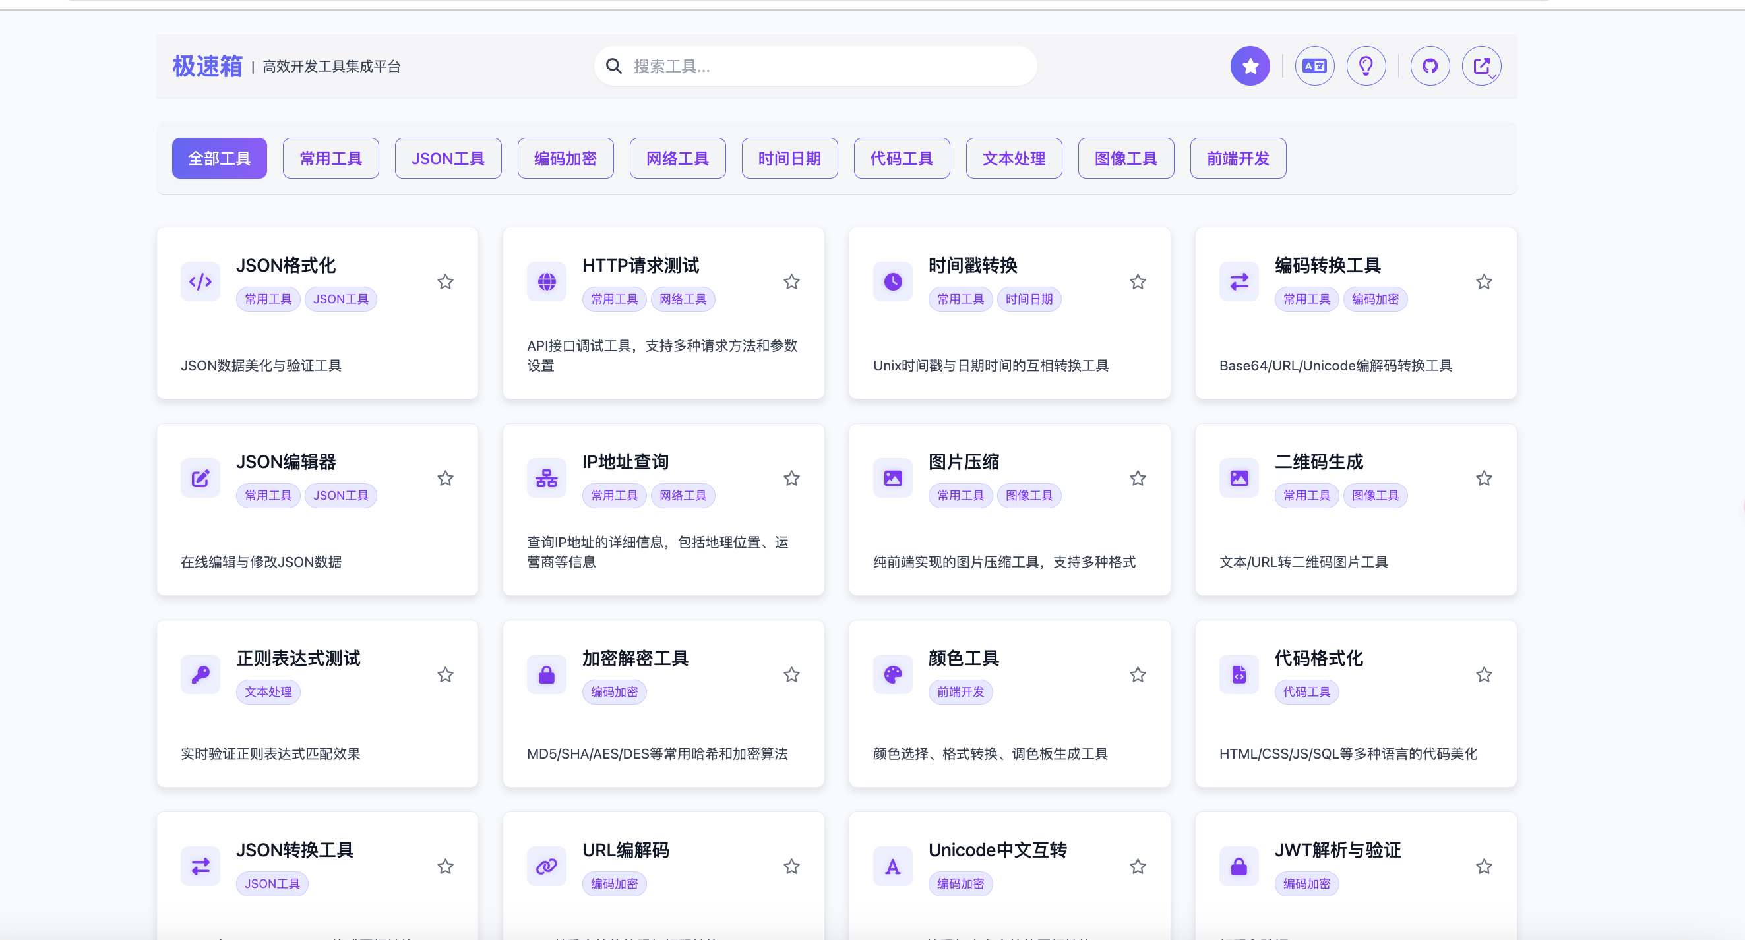Toggle favorite star on JSON编辑器
Image resolution: width=1745 pixels, height=940 pixels.
coord(445,478)
